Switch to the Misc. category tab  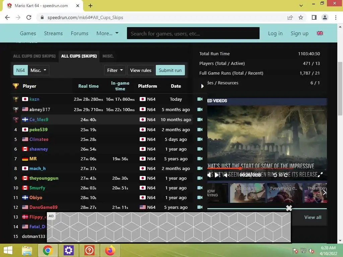click(x=108, y=56)
